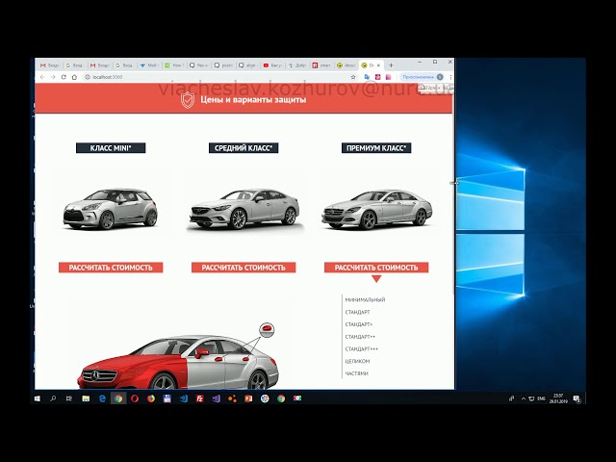Open Visual Studio from the taskbar

pyautogui.click(x=216, y=398)
